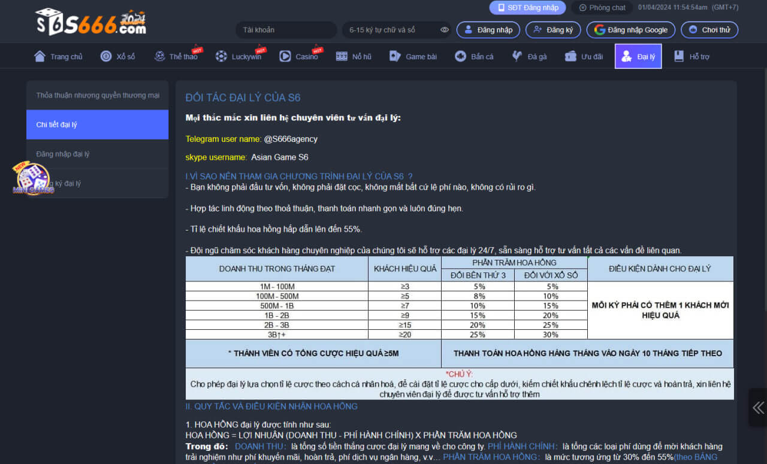Click the S666.com logo

click(x=91, y=22)
